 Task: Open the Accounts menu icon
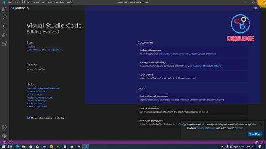point(5,127)
